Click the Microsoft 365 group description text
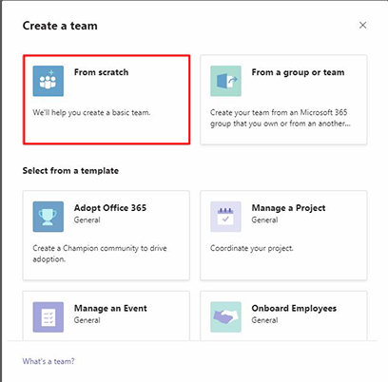Image resolution: width=388 pixels, height=382 pixels. pos(281,118)
